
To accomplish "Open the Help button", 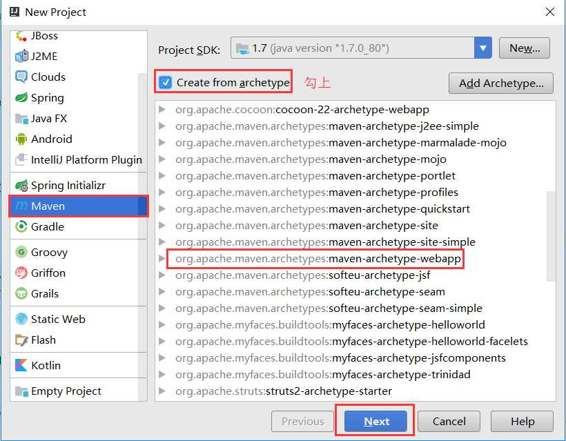I will pos(522,421).
